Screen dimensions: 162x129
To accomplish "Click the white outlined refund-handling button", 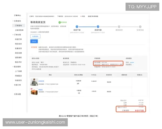I will (35, 37).
